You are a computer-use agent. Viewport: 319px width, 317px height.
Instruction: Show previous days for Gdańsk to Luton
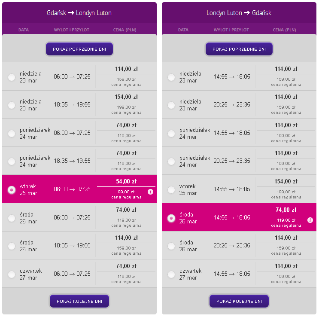pos(79,49)
